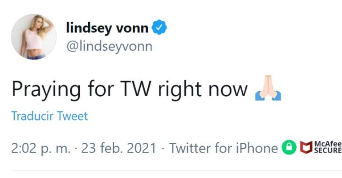The width and height of the screenshot is (342, 178).
Task: Visit the @lindseyvonn handle link
Action: coord(109,46)
